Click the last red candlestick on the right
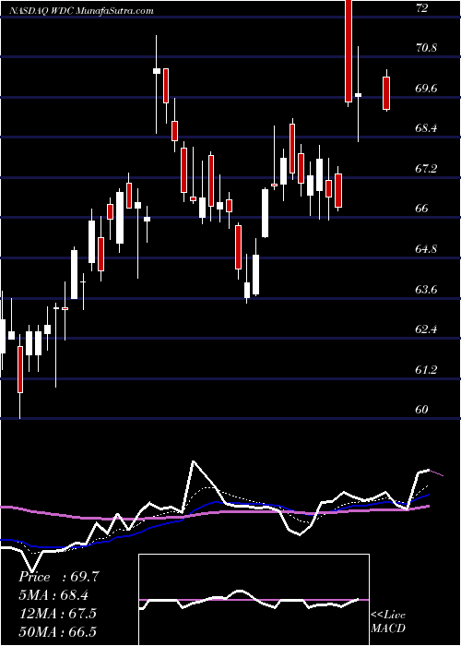The height and width of the screenshot is (646, 461). 386,93
